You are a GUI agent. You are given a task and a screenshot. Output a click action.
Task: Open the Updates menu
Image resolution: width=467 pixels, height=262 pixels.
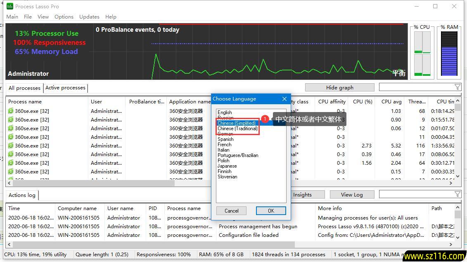click(89, 17)
